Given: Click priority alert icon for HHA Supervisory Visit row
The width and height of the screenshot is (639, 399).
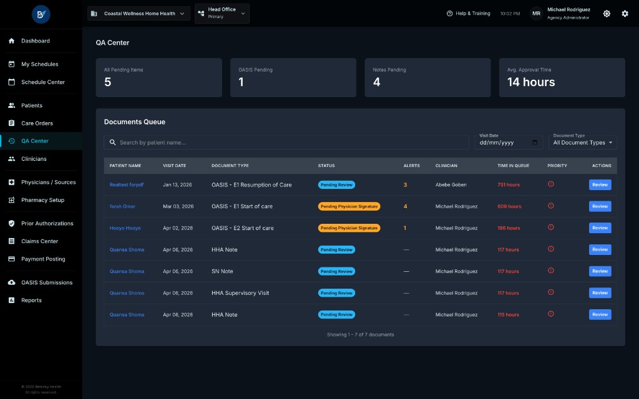Looking at the screenshot, I should pos(550,292).
